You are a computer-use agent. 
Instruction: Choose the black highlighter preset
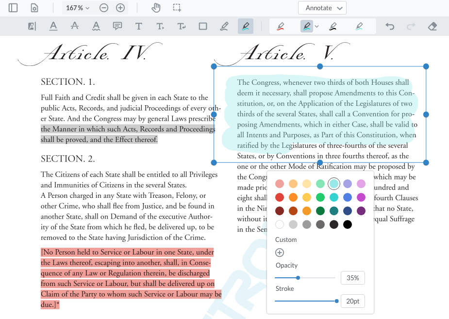pyautogui.click(x=333, y=26)
